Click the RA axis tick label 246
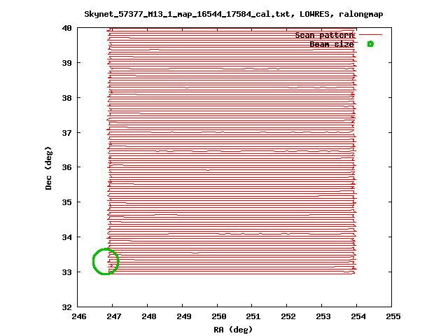Screen dimensions: 448x336 pyautogui.click(x=79, y=316)
